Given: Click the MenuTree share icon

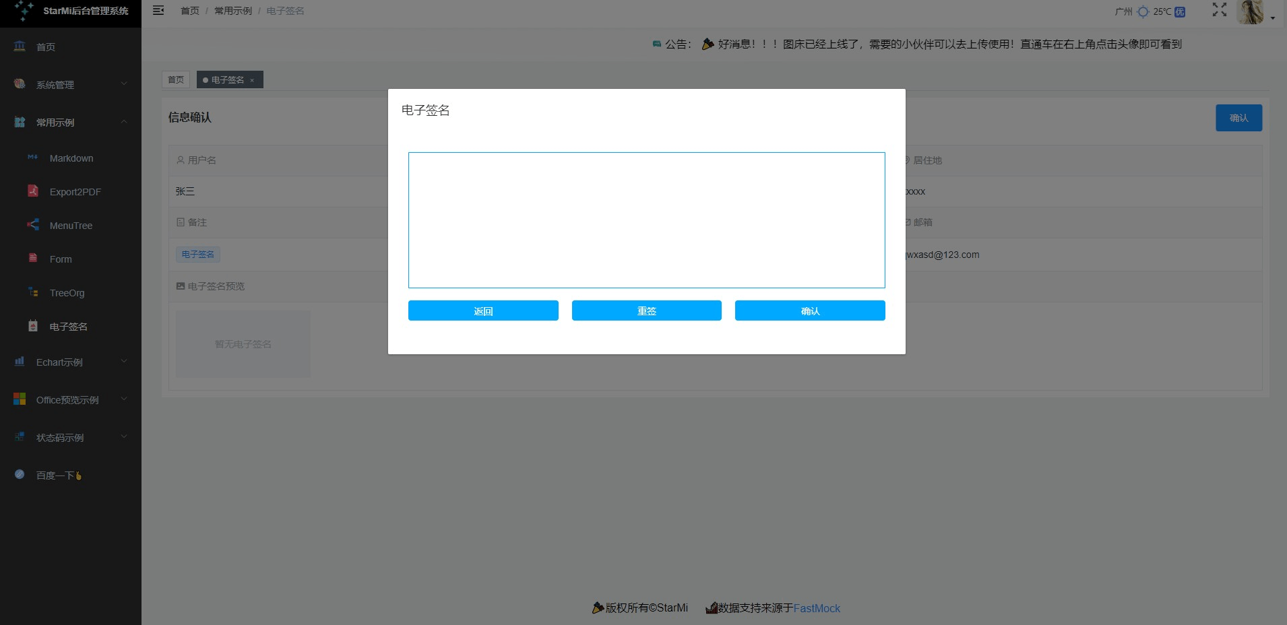Looking at the screenshot, I should 33,224.
